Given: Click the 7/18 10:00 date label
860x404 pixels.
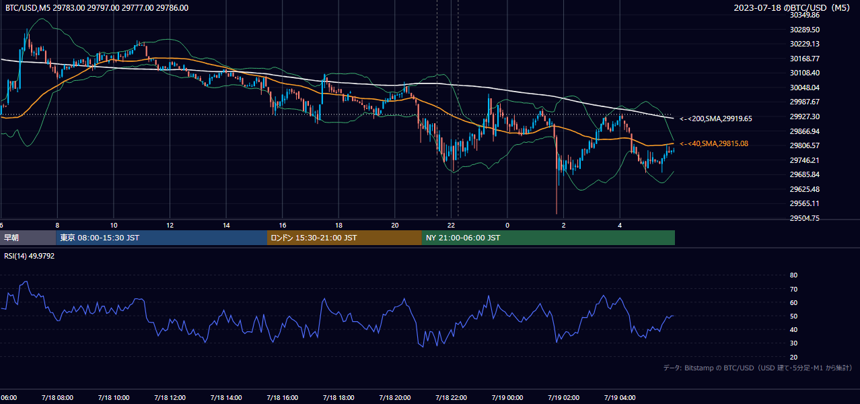Looking at the screenshot, I should click(113, 397).
